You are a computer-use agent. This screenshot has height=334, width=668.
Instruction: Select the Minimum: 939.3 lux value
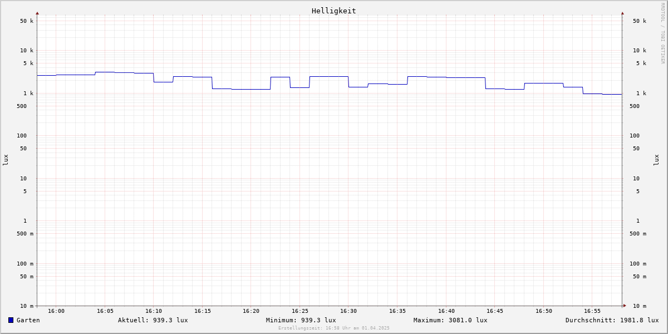click(301, 320)
